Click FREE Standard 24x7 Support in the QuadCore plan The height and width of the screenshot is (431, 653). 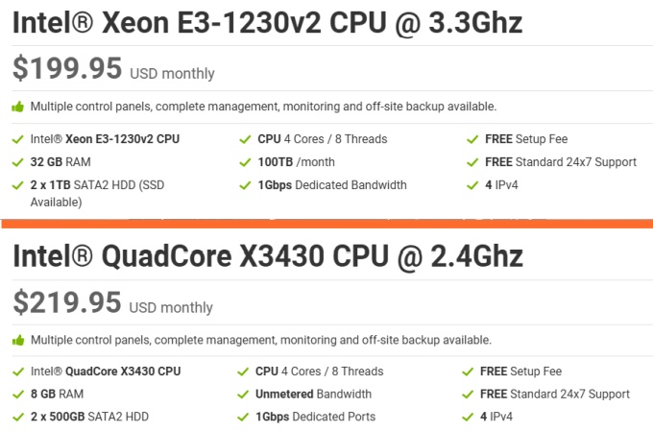click(554, 394)
